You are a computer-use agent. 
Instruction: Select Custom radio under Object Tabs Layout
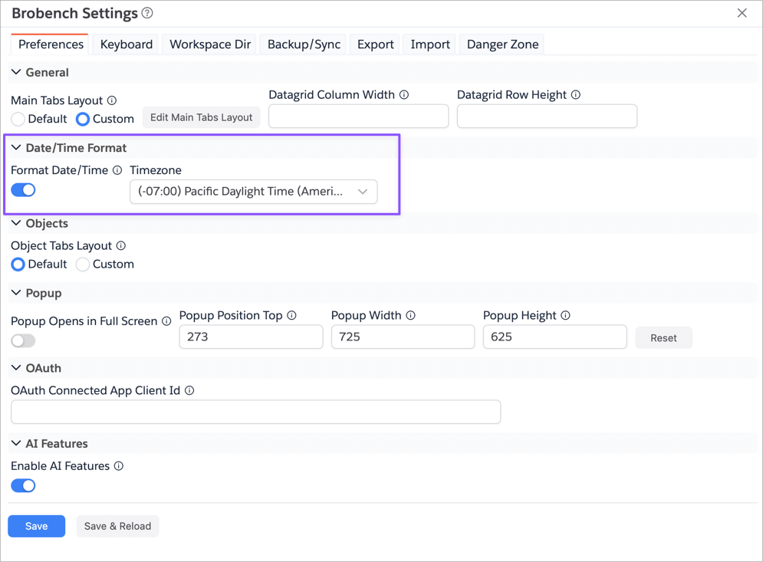(x=83, y=265)
